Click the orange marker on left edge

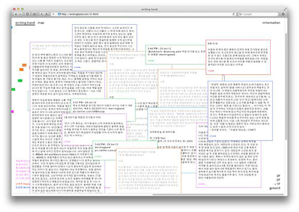point(24,65)
